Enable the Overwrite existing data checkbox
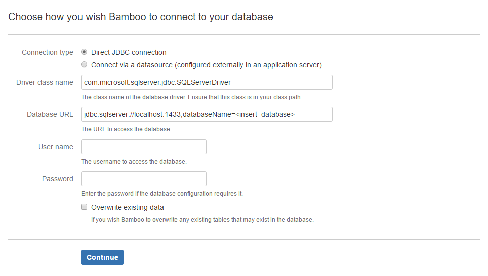This screenshot has height=276, width=488. [84, 207]
